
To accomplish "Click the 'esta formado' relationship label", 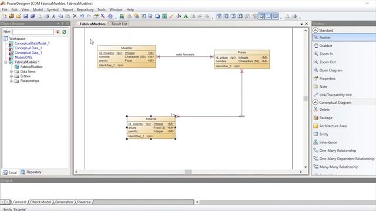I will click(185, 55).
